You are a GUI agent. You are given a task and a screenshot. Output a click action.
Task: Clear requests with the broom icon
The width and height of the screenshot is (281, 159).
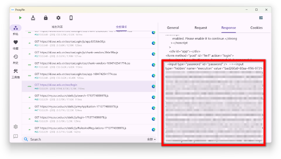[33, 18]
